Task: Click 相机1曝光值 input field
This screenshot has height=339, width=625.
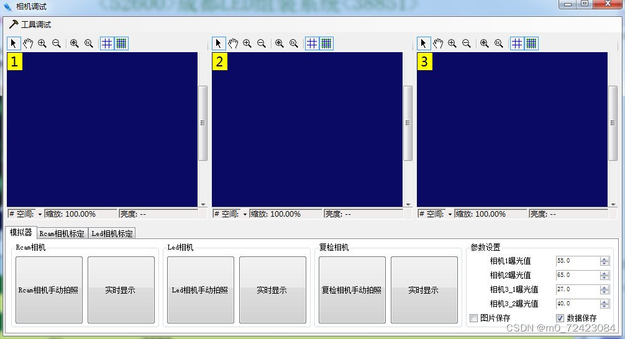Action: 578,261
